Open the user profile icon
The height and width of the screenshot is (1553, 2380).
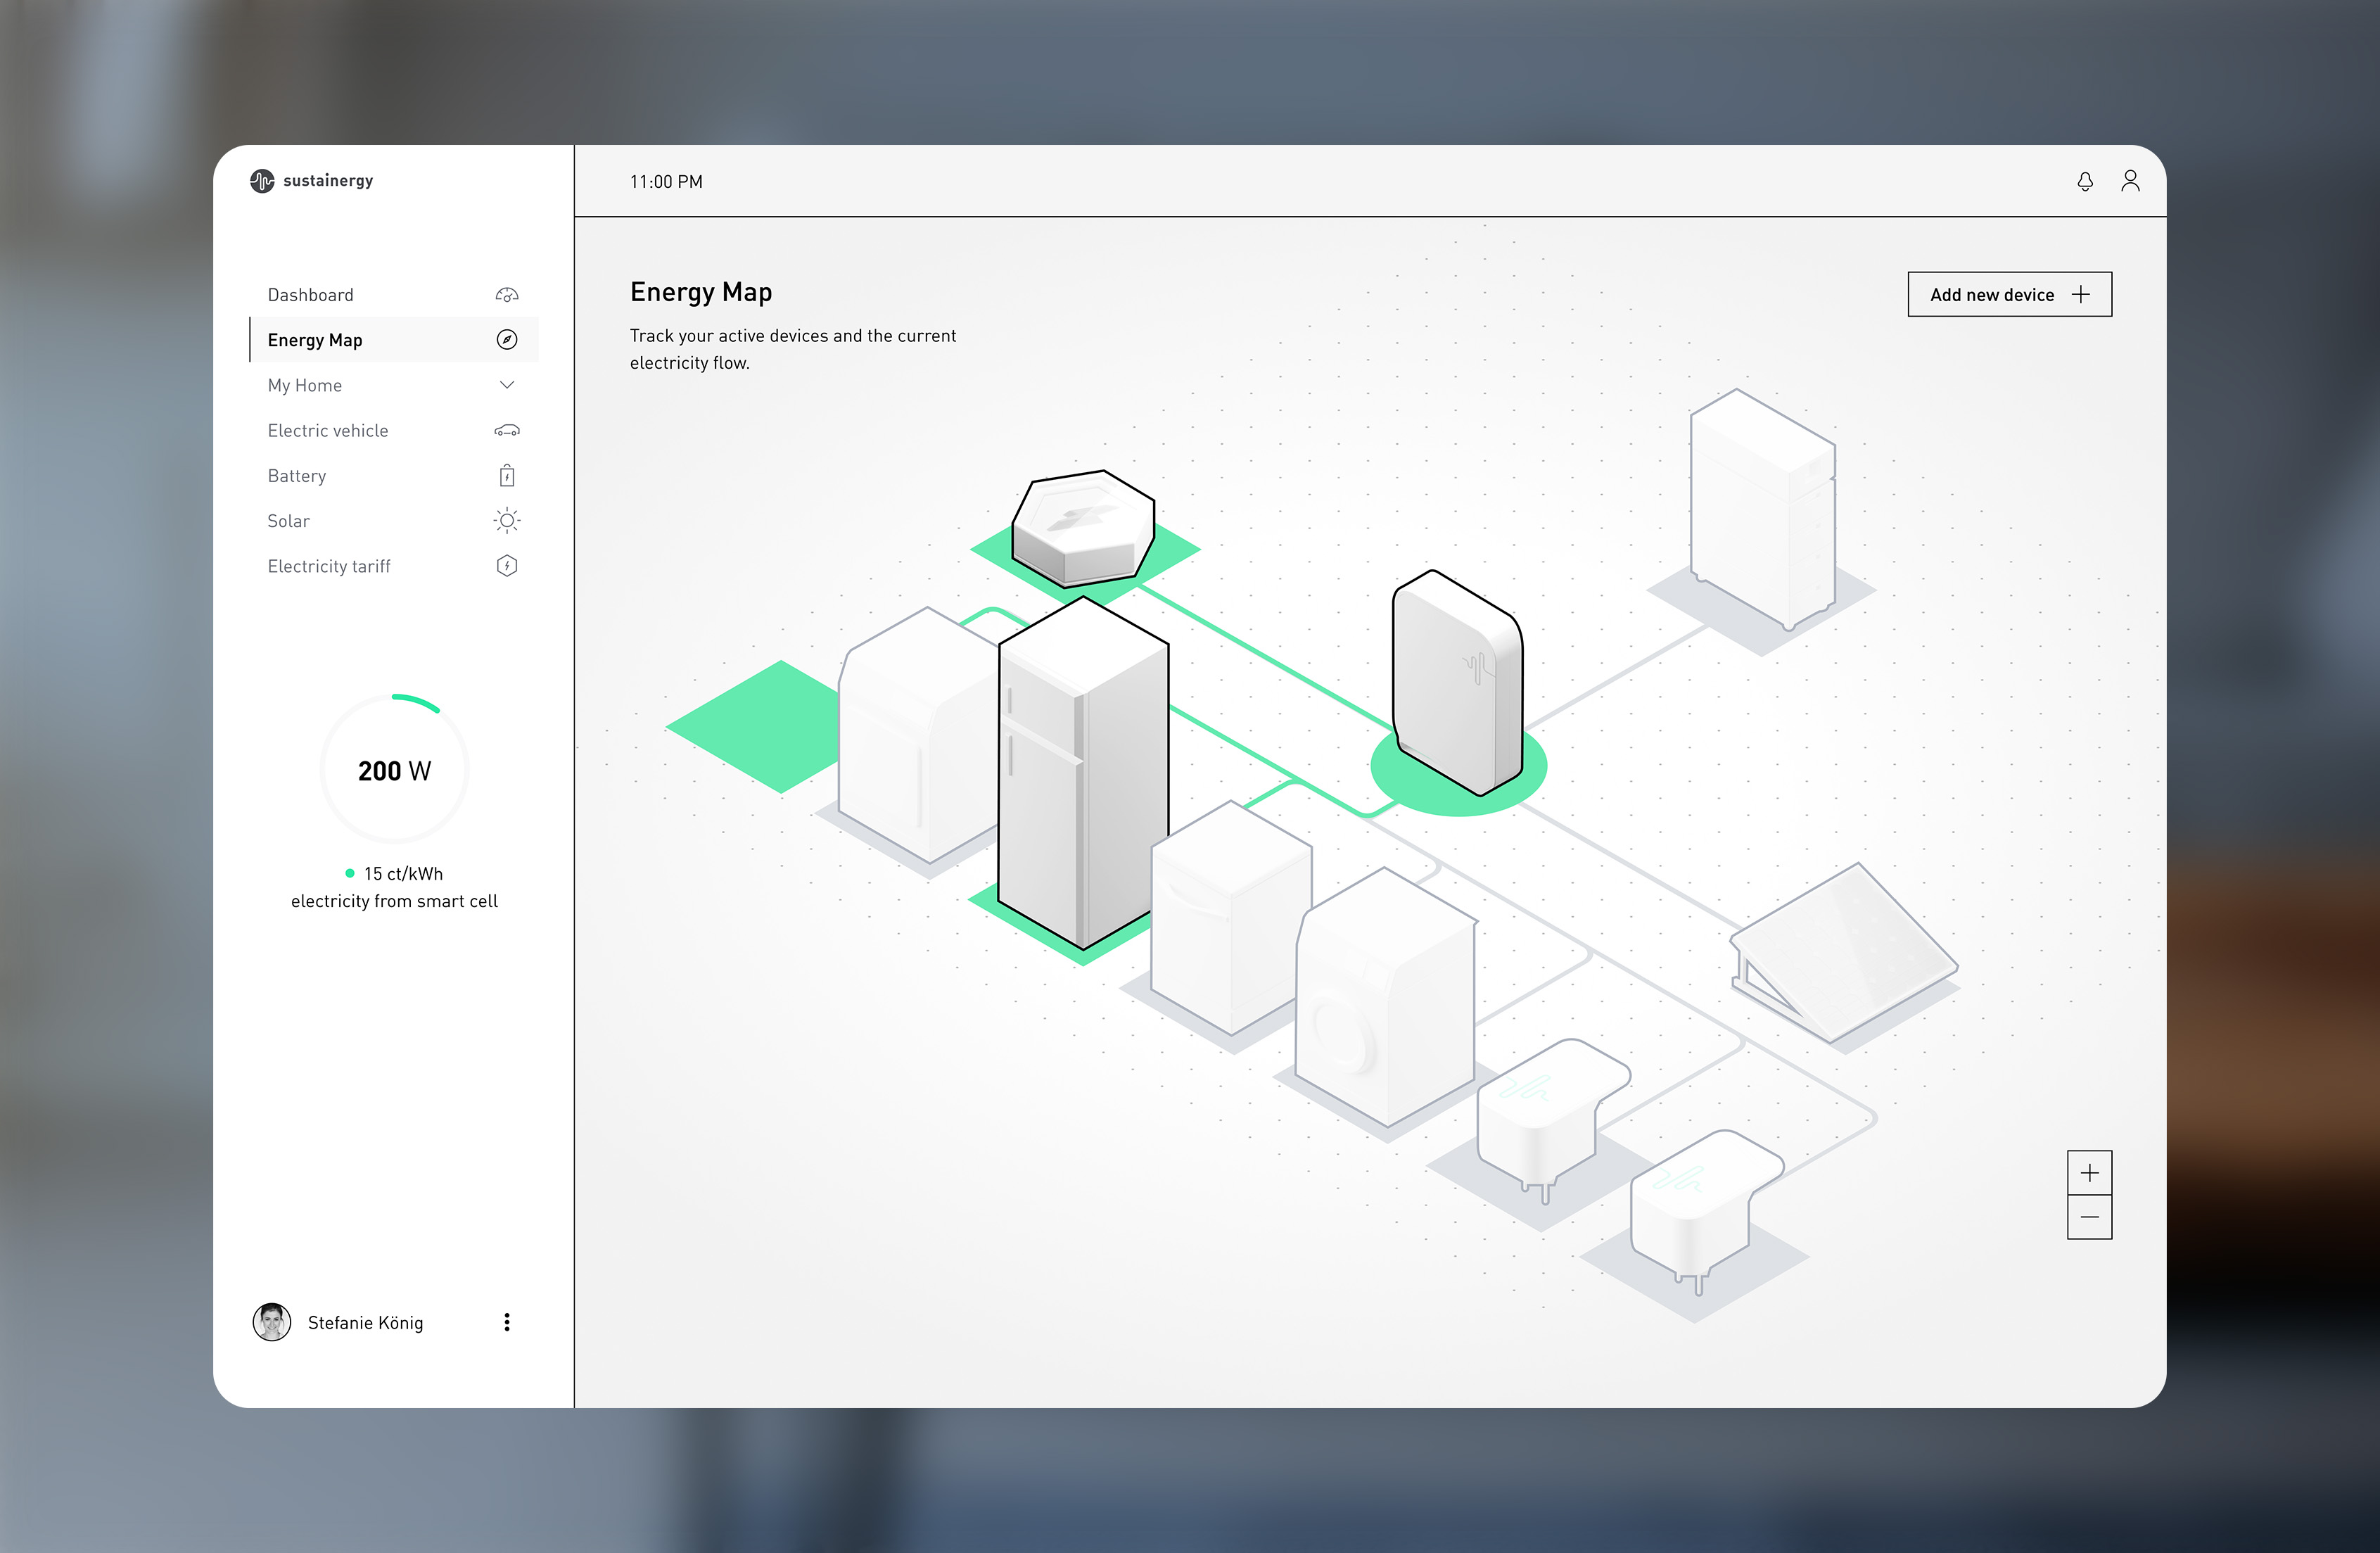2130,181
